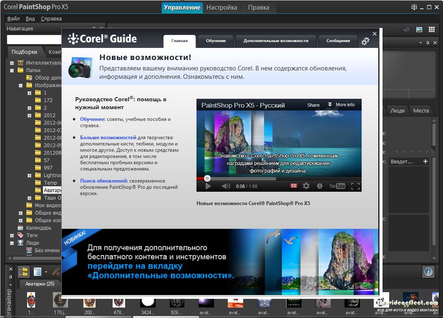Viewport: 443px width, 318px height.
Task: Select the 3424... thumbnail
Action: point(148,303)
